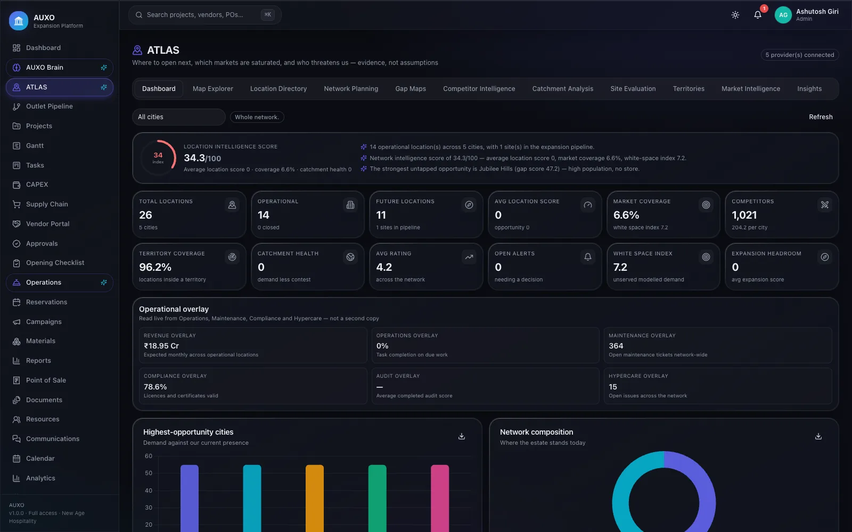
Task: Click the pink bar in cities chart
Action: [x=440, y=498]
